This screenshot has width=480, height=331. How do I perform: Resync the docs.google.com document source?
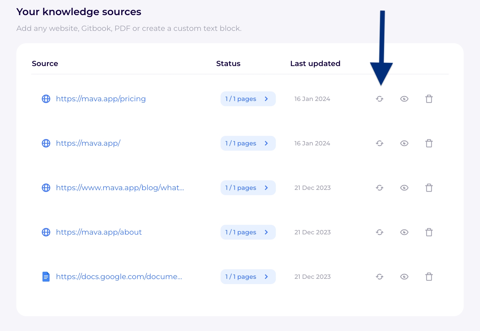click(x=380, y=277)
